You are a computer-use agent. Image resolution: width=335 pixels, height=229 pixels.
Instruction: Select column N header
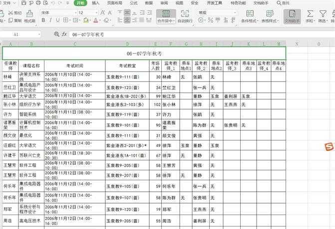pyautogui.click(x=297, y=44)
